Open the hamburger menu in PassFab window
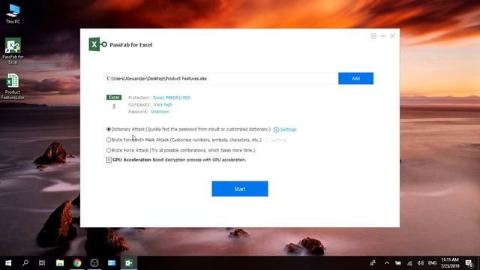The image size is (480, 270). click(x=373, y=36)
